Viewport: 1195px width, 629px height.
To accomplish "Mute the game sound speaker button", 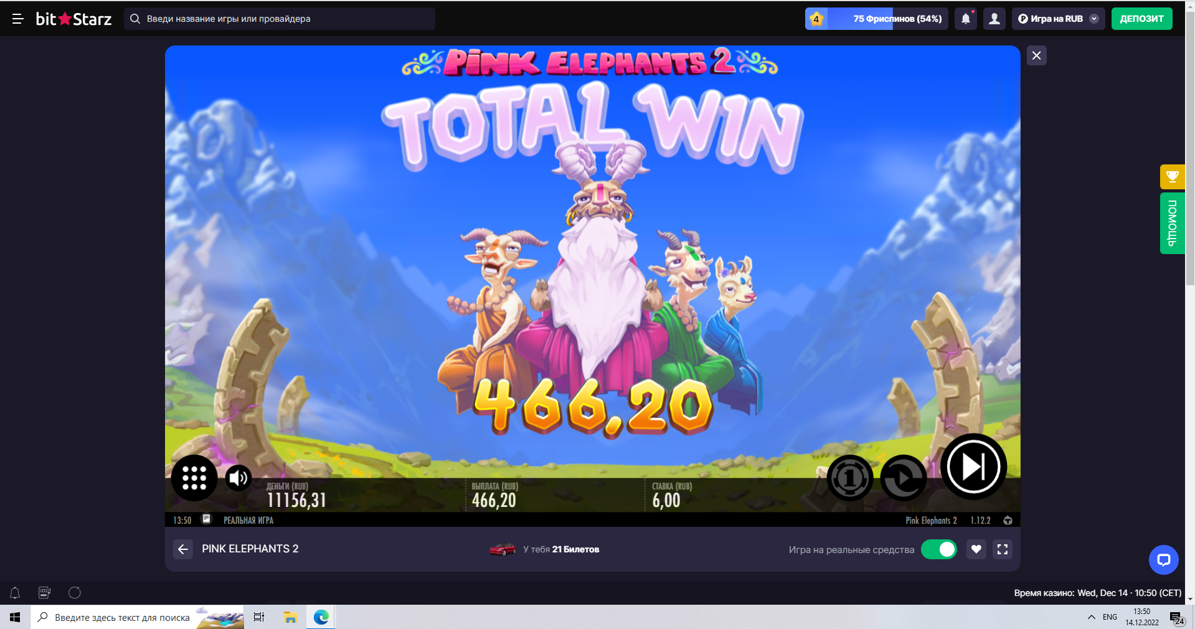I will pyautogui.click(x=238, y=478).
